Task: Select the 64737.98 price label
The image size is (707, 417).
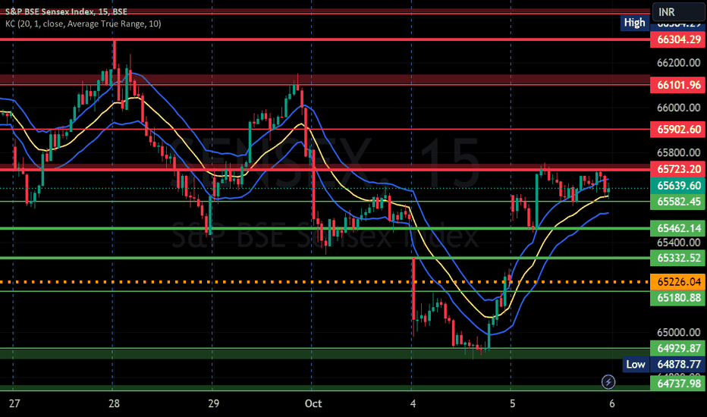Action: pos(679,384)
